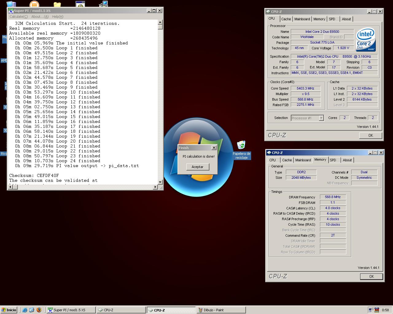The image size is (393, 314).
Task: Select the orange circular desktop icon
Action: point(34,4)
